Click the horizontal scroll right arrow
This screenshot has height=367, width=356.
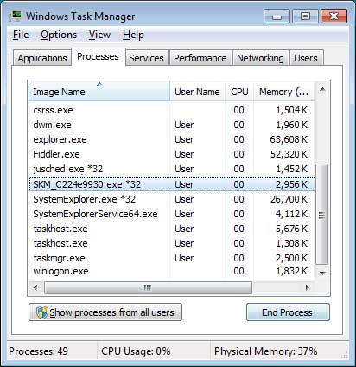[x=308, y=287]
